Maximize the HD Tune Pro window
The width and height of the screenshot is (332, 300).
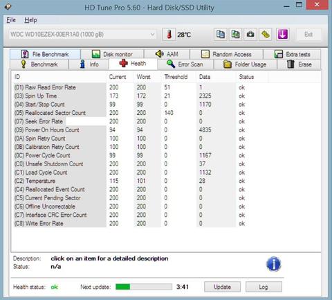click(299, 5)
